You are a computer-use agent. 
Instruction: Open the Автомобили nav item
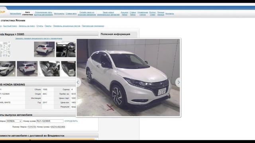tap(15, 14)
